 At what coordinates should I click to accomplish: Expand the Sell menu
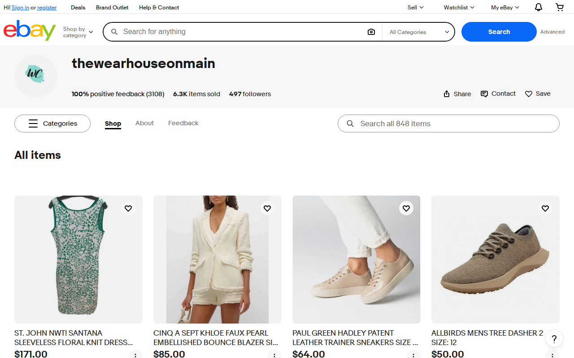tap(415, 7)
